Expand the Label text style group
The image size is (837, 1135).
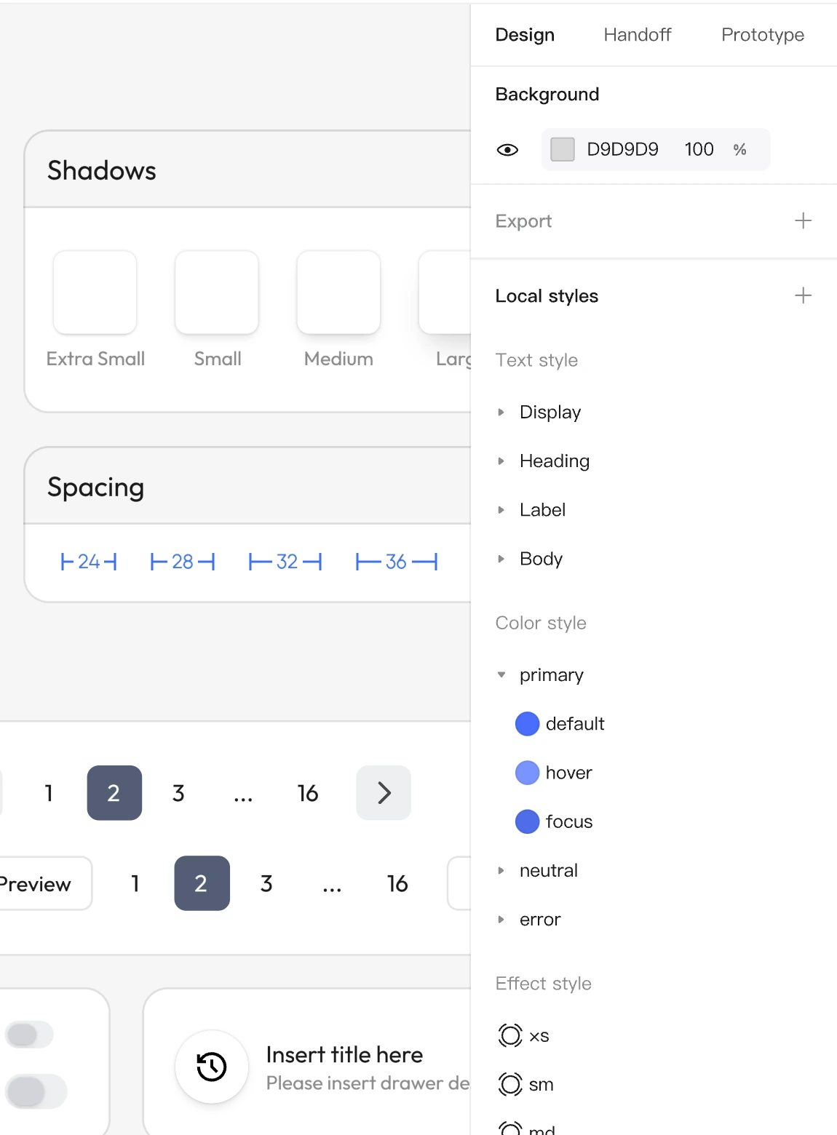click(x=501, y=510)
